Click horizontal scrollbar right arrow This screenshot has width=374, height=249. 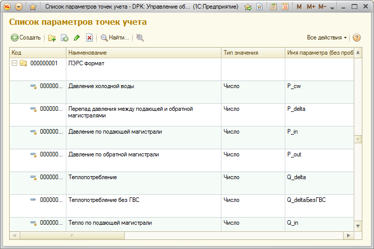349,236
